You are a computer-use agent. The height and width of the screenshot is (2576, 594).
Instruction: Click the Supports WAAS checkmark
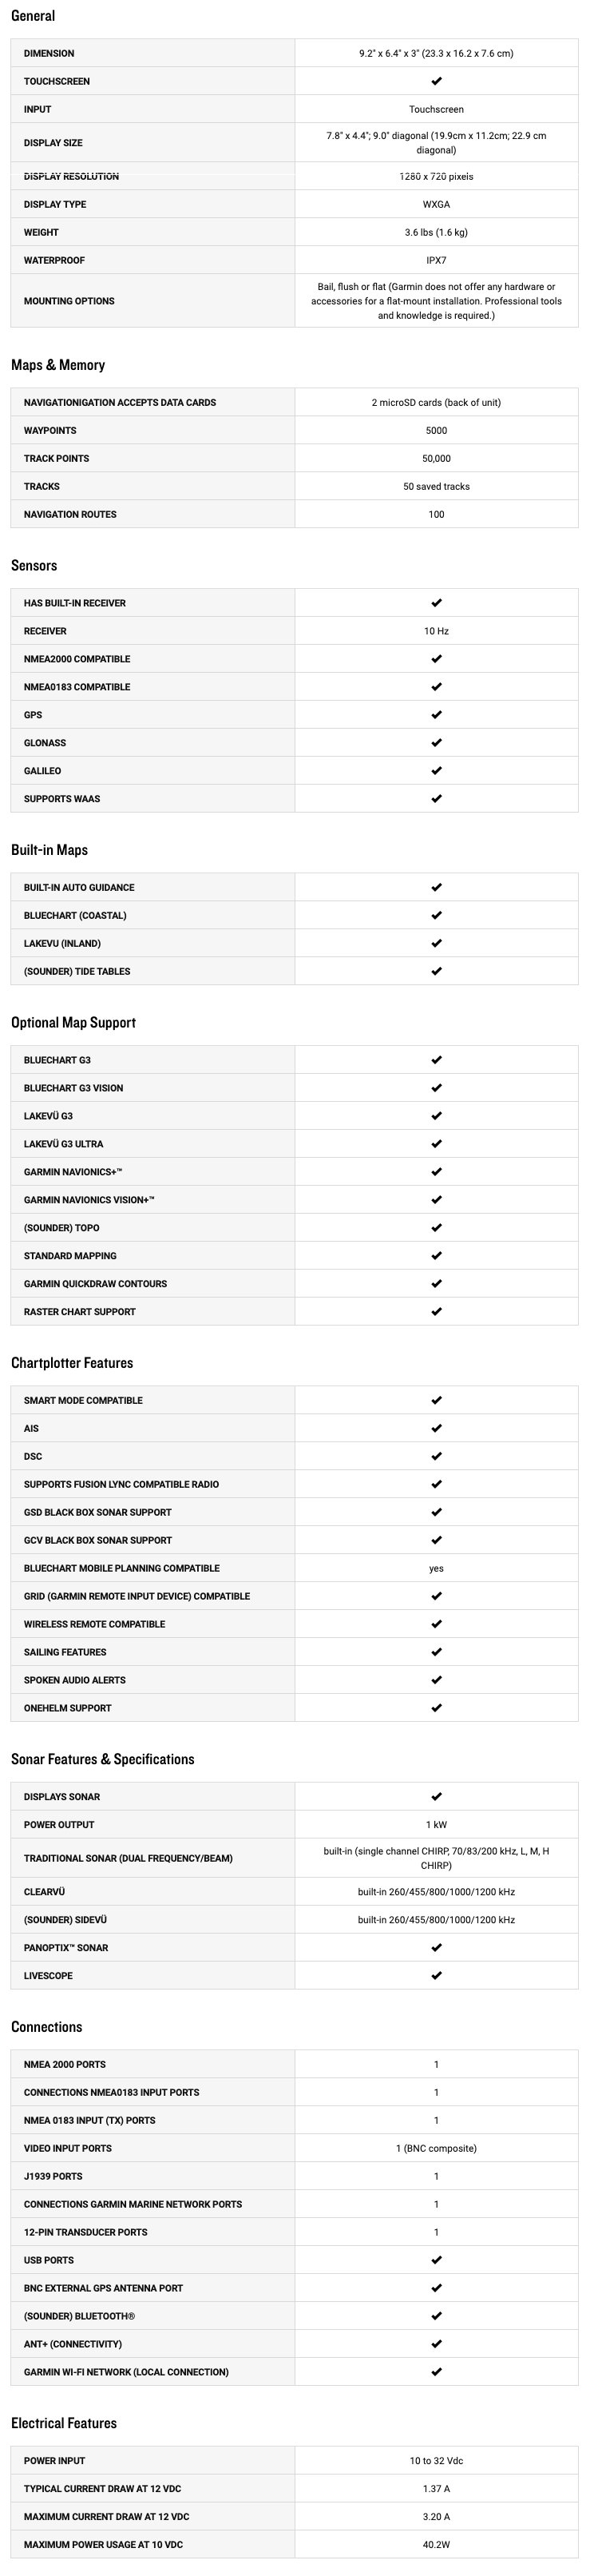[x=436, y=799]
